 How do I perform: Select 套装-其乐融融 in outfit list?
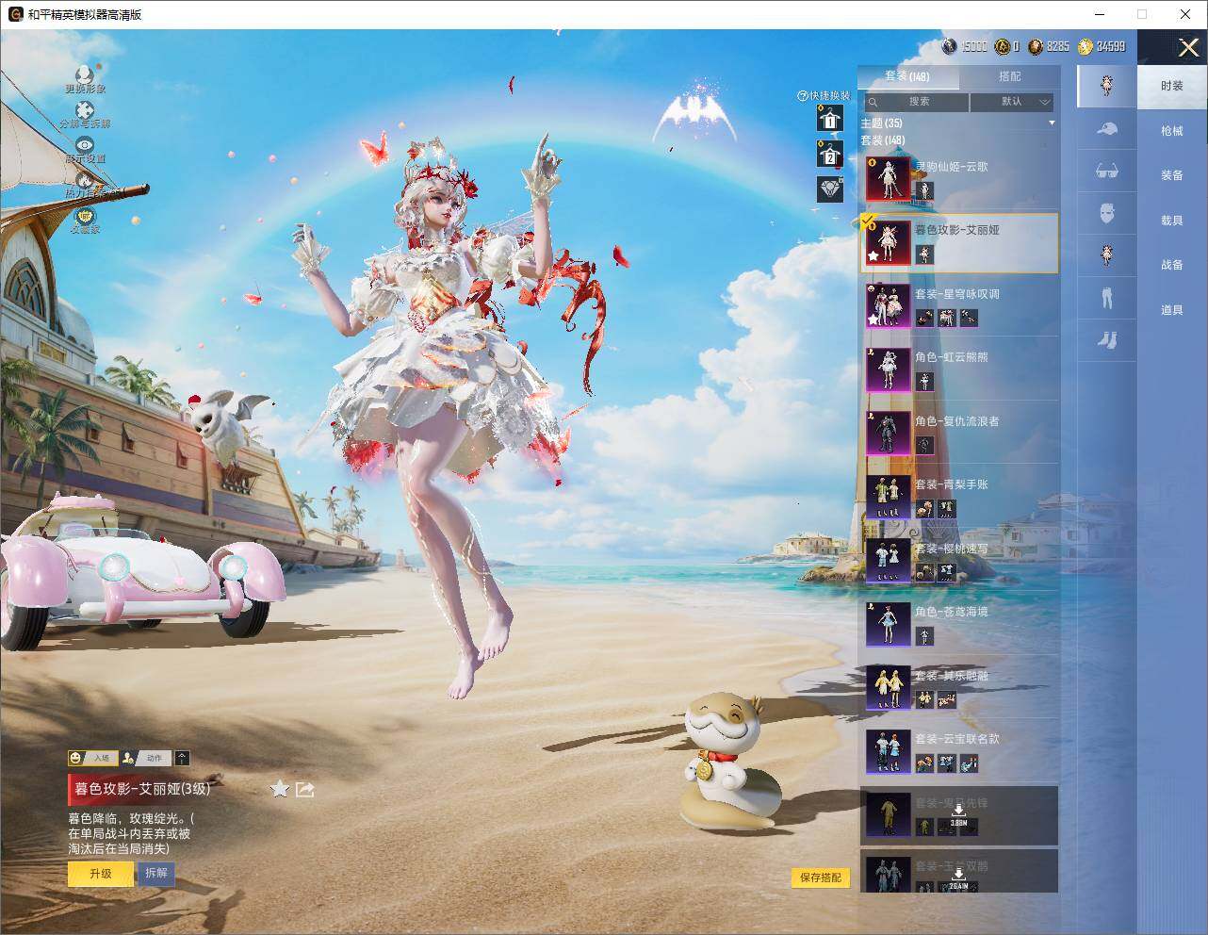pos(960,687)
